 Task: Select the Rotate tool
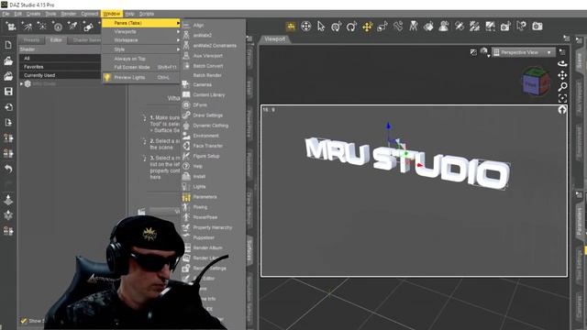pyautogui.click(x=351, y=27)
